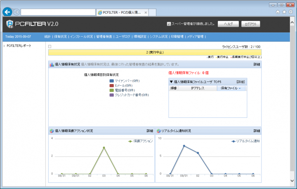Click the browser address bar field
Image resolution: width=297 pixels, height=189 pixels.
tap(57, 12)
